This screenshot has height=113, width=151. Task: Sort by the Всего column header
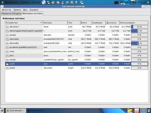tap(86, 23)
